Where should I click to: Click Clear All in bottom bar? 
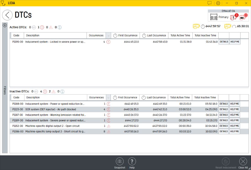point(243,162)
